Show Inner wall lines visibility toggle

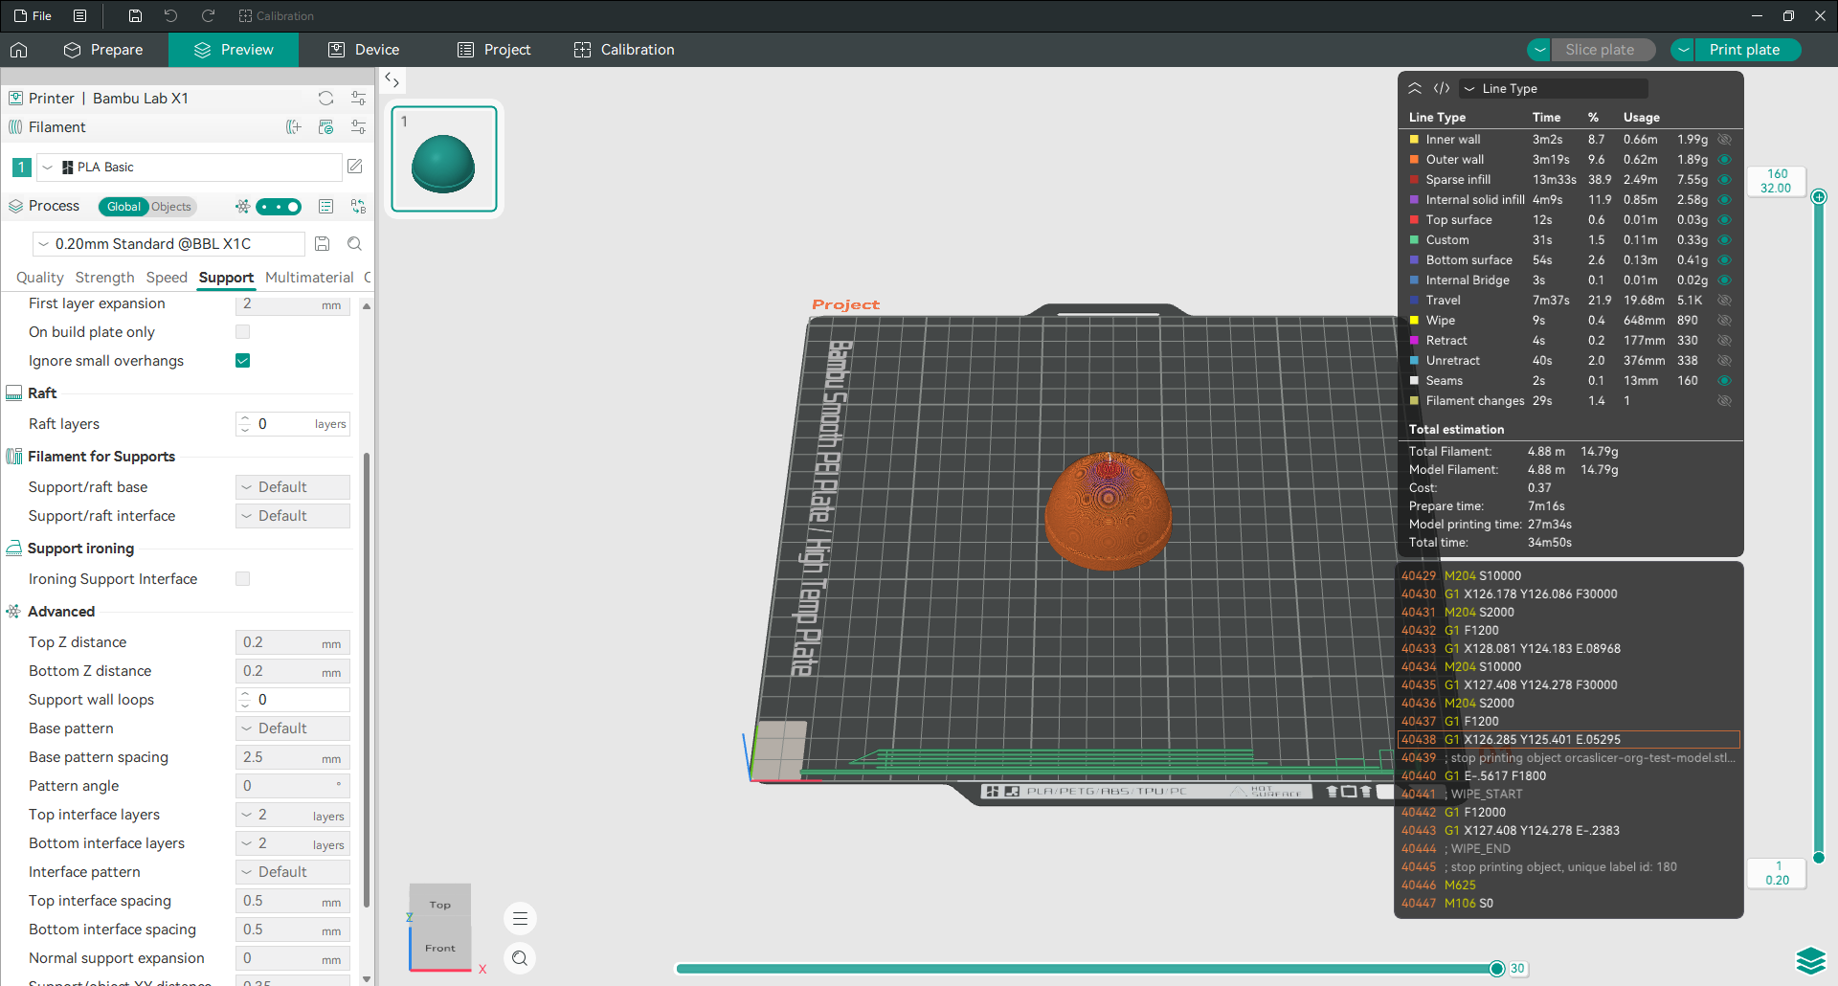click(1724, 139)
